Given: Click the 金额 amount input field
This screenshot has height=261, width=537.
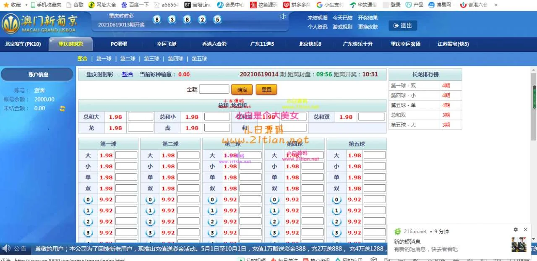Looking at the screenshot, I should click(214, 89).
